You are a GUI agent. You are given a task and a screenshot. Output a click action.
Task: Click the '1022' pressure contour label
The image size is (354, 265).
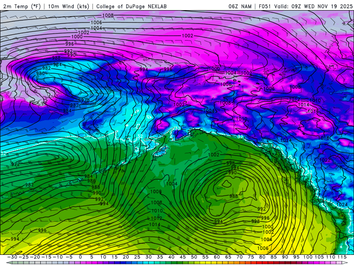pos(325,160)
